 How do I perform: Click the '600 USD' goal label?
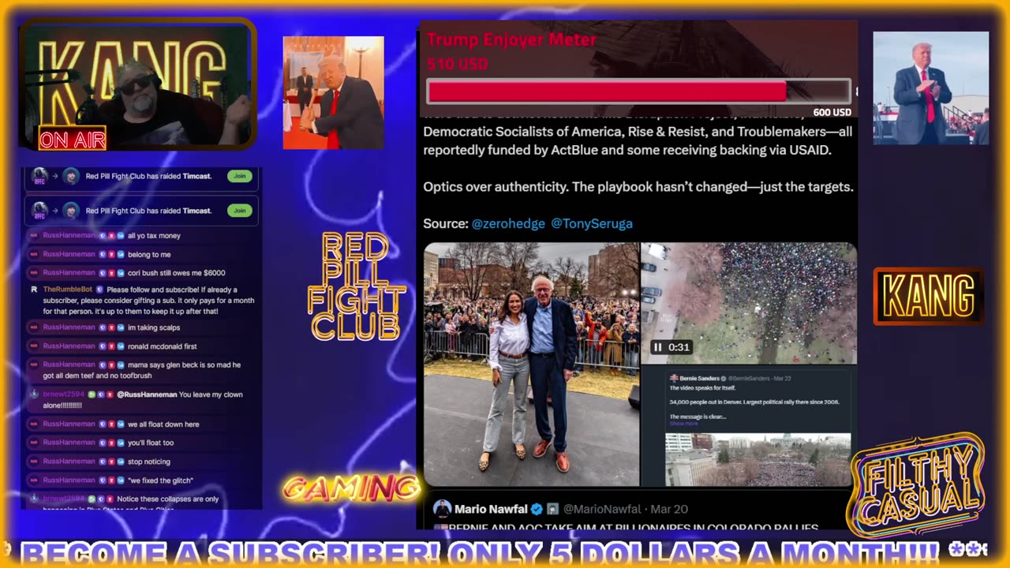pyautogui.click(x=832, y=113)
